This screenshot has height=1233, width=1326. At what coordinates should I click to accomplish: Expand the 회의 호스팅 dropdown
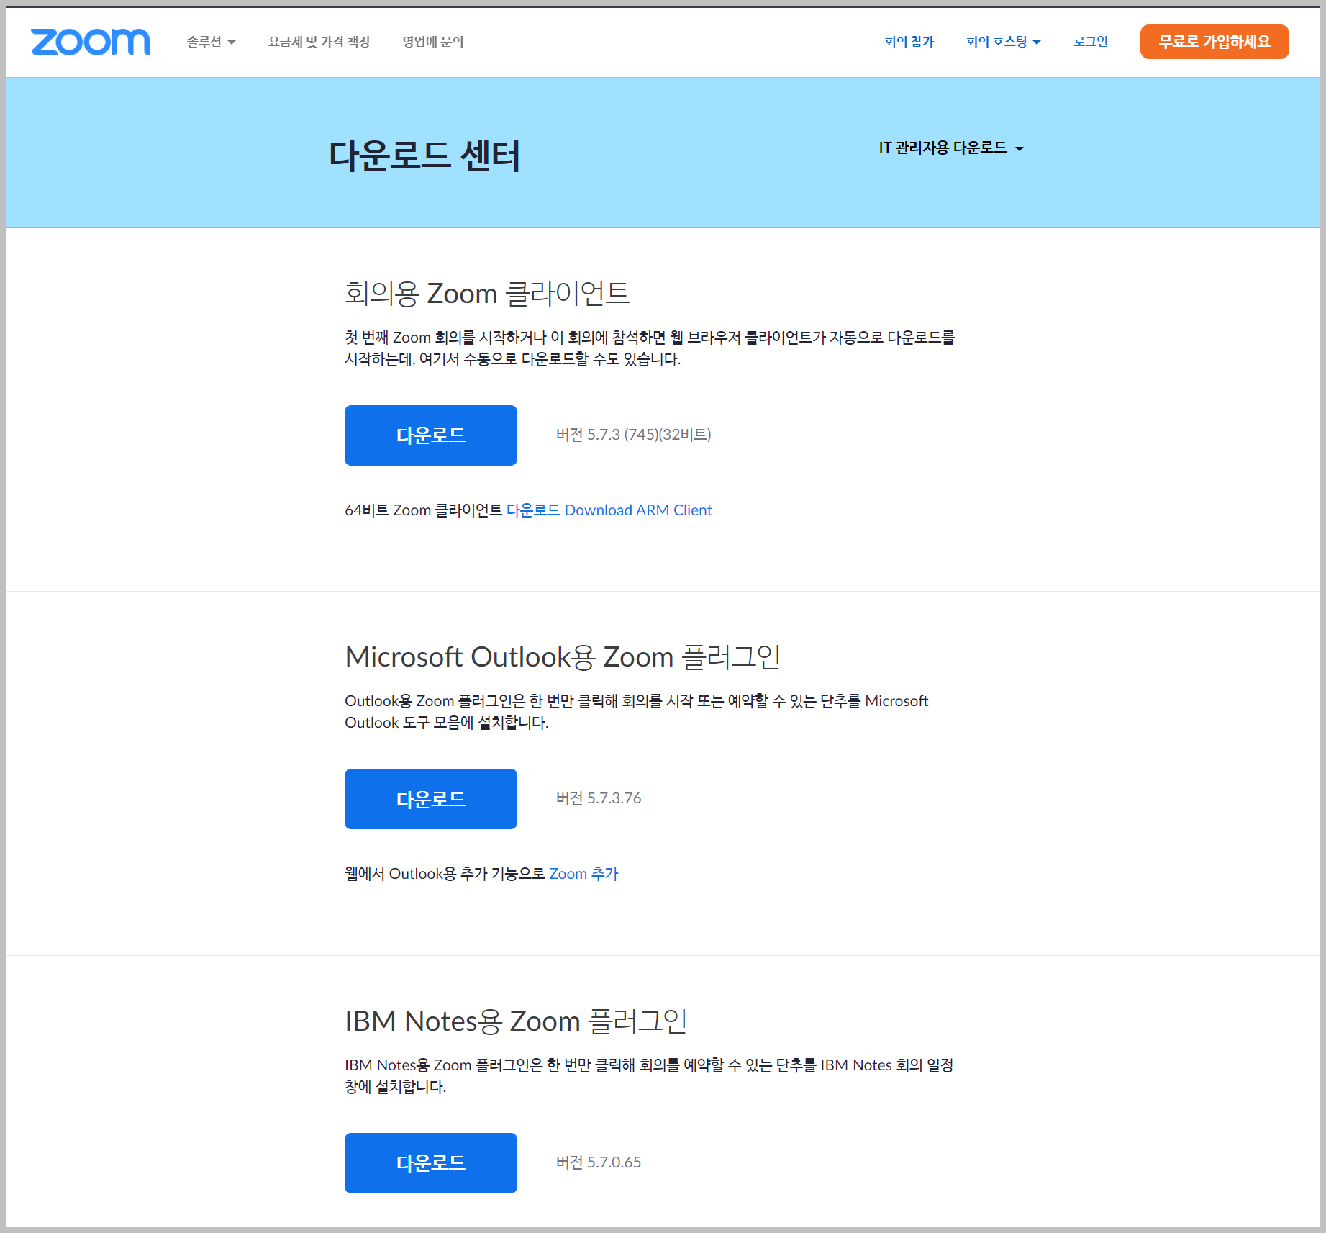tap(1003, 42)
